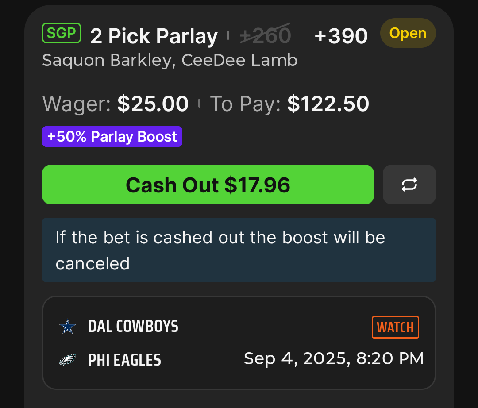Click the SGP badge icon
Image resolution: width=478 pixels, height=408 pixels.
(x=61, y=33)
